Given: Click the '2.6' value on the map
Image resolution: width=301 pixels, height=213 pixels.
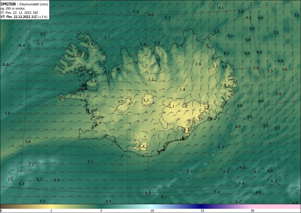Looking at the screenshot, I should pos(198,64).
